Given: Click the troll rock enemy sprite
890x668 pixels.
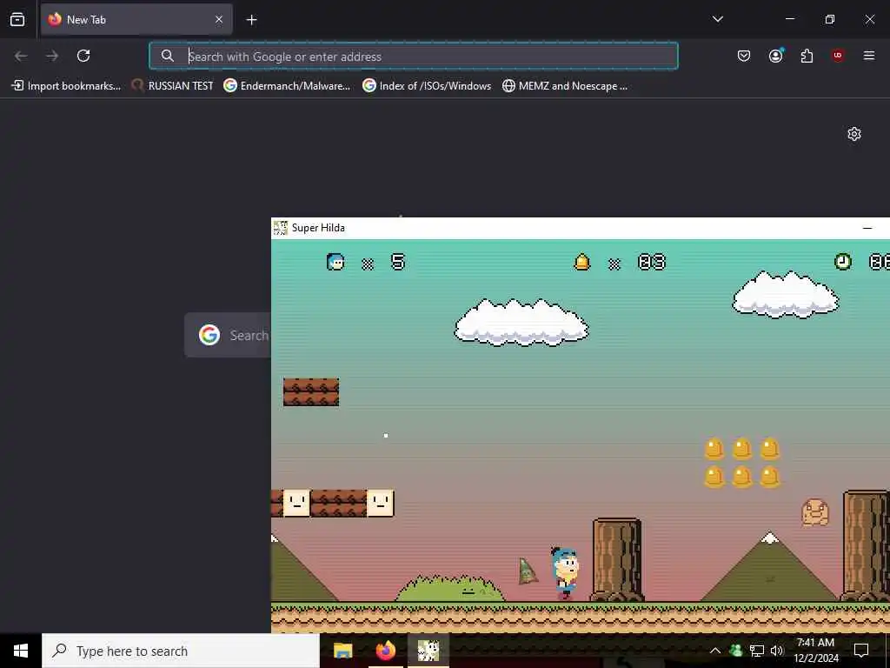Looking at the screenshot, I should tap(815, 512).
